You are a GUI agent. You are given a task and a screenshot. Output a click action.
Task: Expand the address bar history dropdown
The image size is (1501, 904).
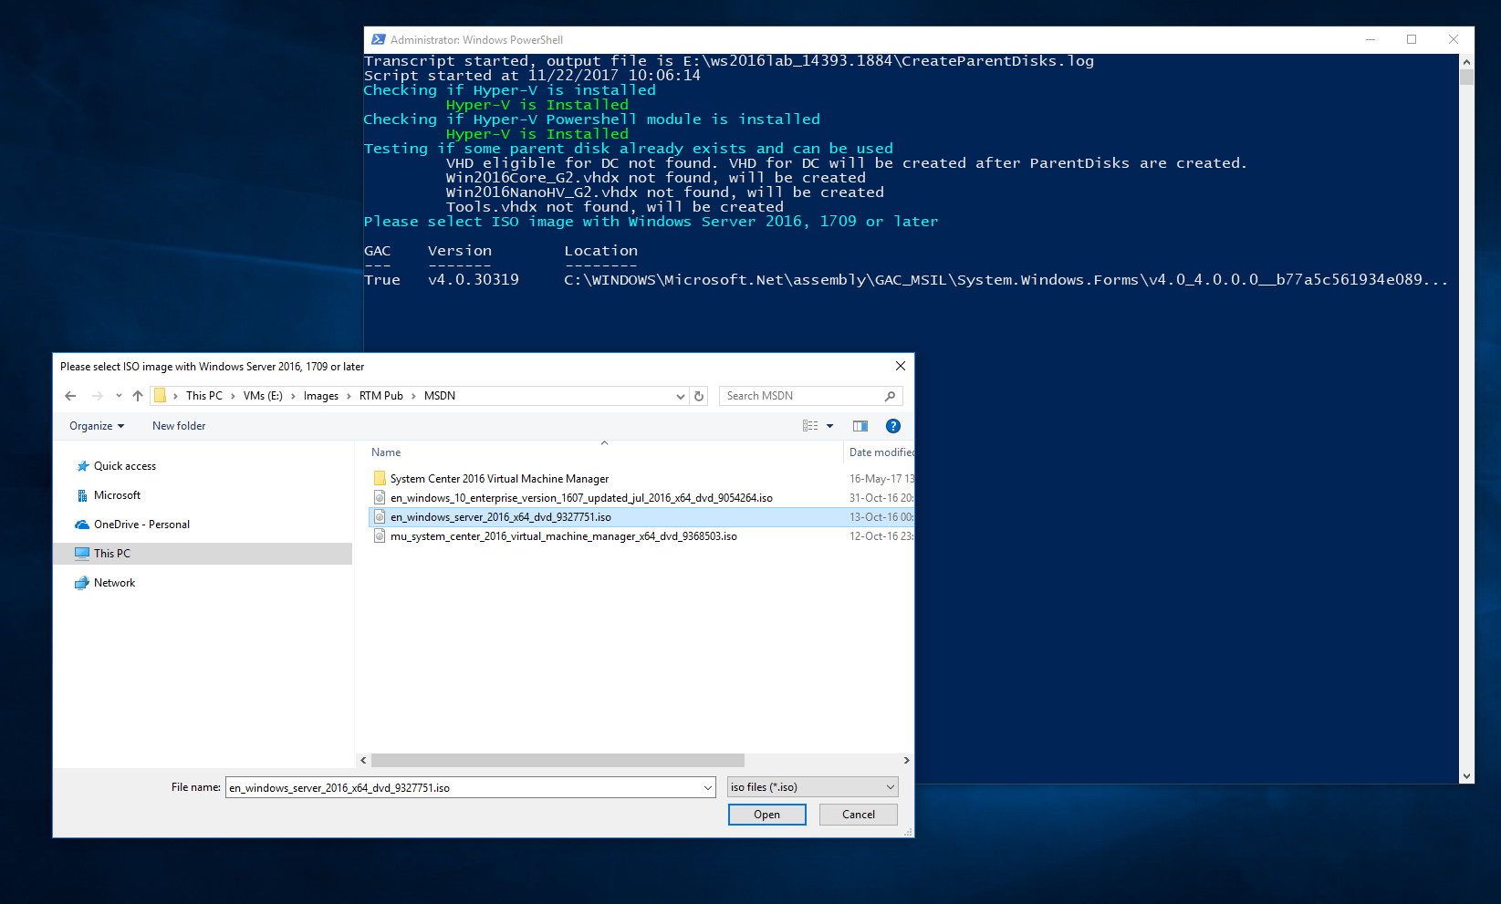point(680,396)
